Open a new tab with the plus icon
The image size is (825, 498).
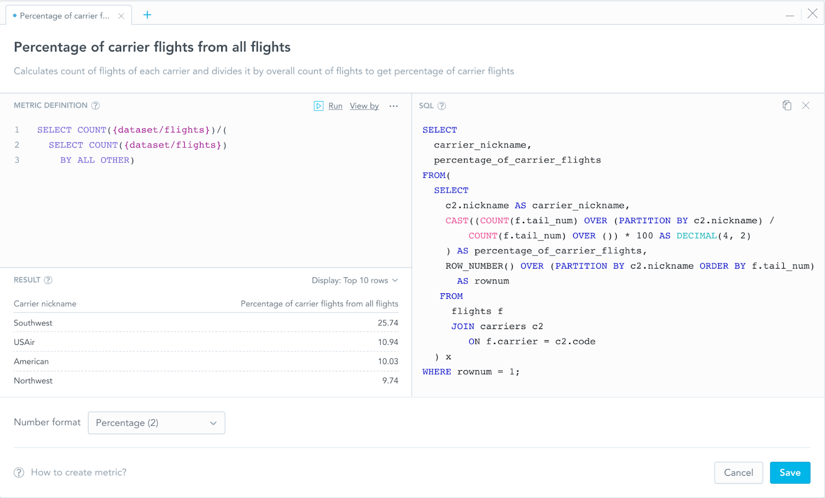[x=147, y=15]
